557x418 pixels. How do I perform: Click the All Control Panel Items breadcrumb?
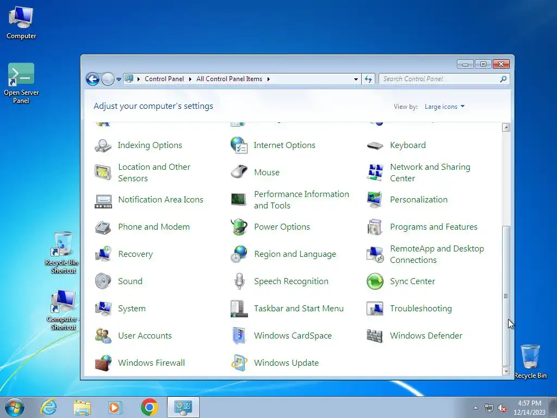[x=229, y=79]
